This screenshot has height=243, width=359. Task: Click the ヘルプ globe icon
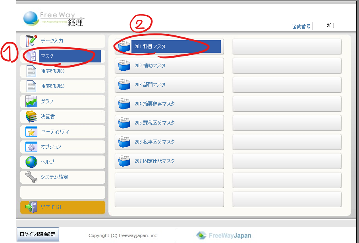31,162
